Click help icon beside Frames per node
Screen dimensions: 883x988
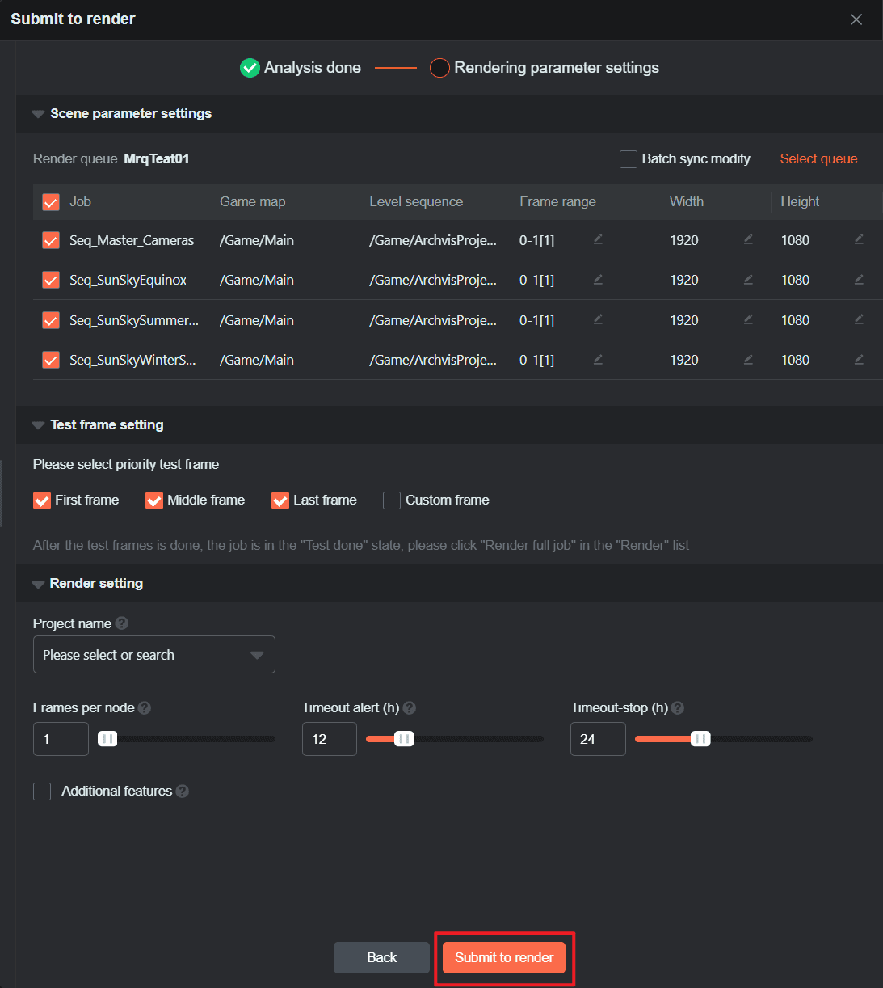point(145,708)
